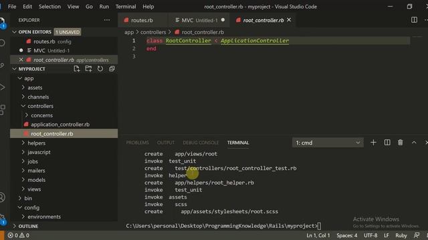The width and height of the screenshot is (428, 240).
Task: Open Explorer more actions ellipsis
Action: pyautogui.click(x=107, y=20)
